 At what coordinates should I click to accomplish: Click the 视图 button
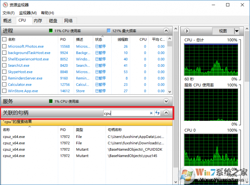click(223, 31)
